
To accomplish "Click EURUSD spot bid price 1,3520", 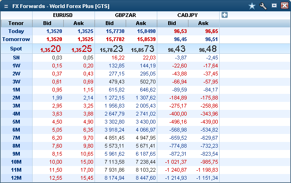I will 51,49.
